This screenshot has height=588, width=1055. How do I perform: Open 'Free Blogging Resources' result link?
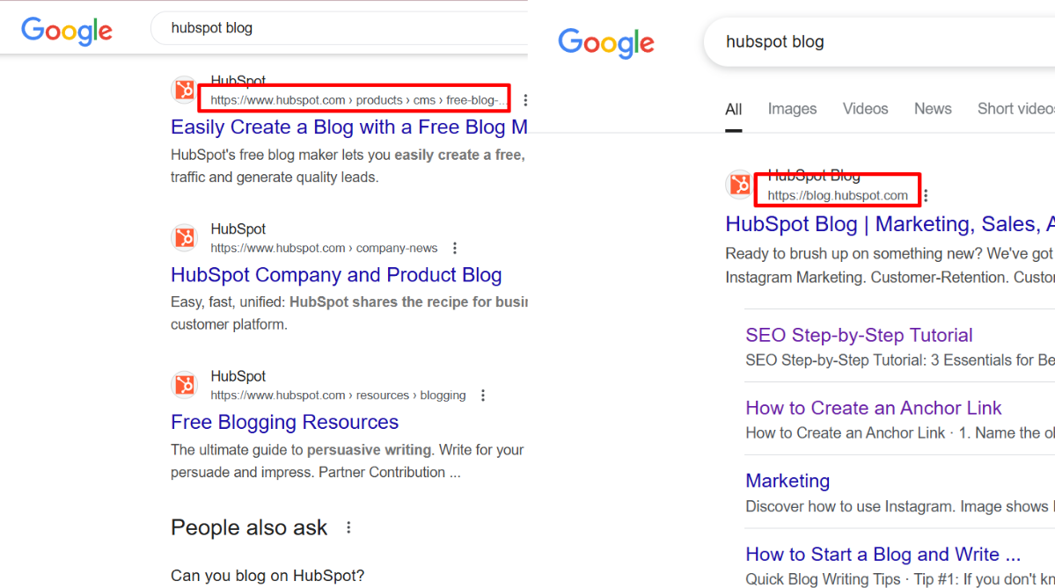tap(284, 422)
